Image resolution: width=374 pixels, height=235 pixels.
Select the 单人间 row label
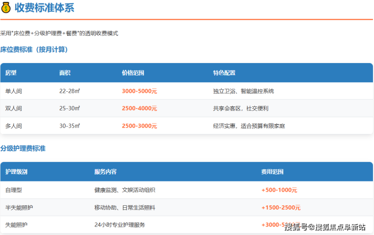[13, 91]
